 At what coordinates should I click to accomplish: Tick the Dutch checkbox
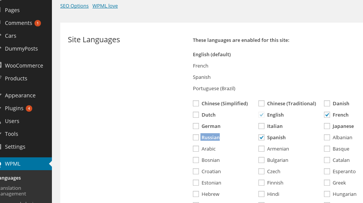(x=196, y=115)
